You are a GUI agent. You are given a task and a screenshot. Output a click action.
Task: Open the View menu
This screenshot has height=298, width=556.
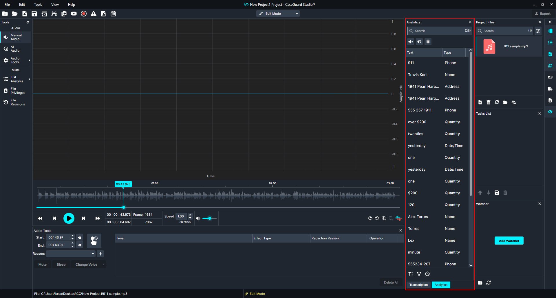pyautogui.click(x=55, y=4)
